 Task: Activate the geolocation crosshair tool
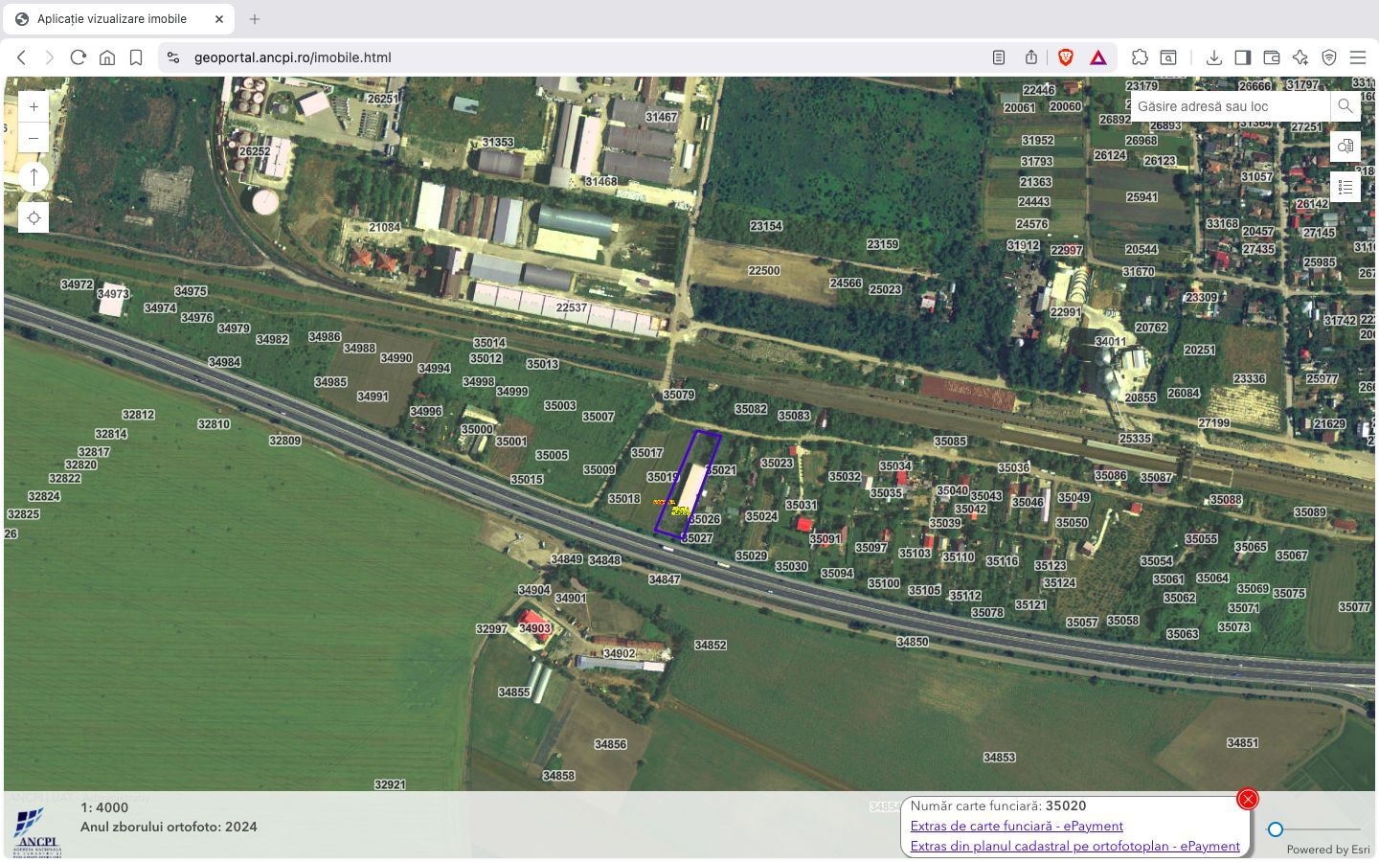pos(34,217)
